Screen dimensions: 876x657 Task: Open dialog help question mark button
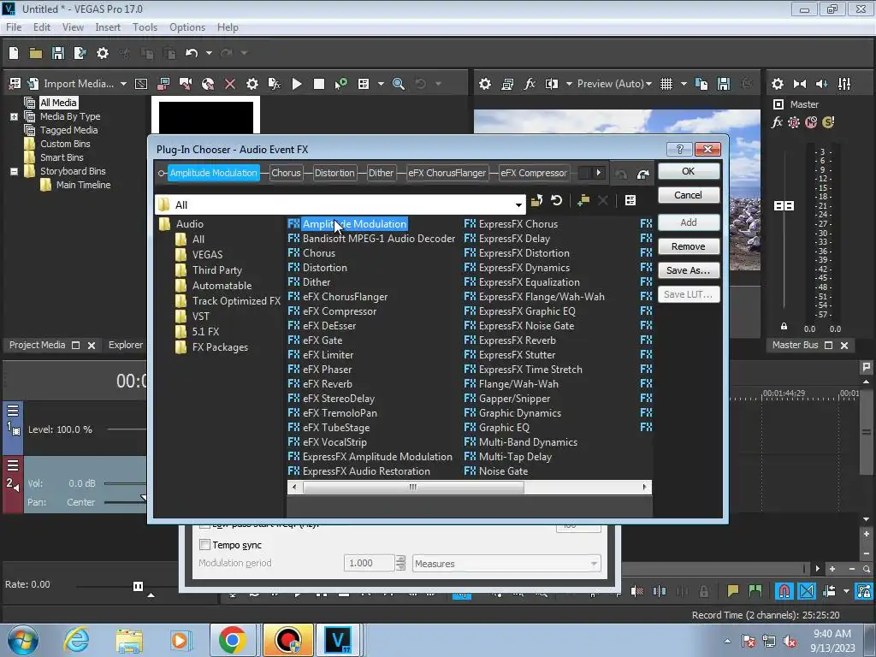coord(679,149)
